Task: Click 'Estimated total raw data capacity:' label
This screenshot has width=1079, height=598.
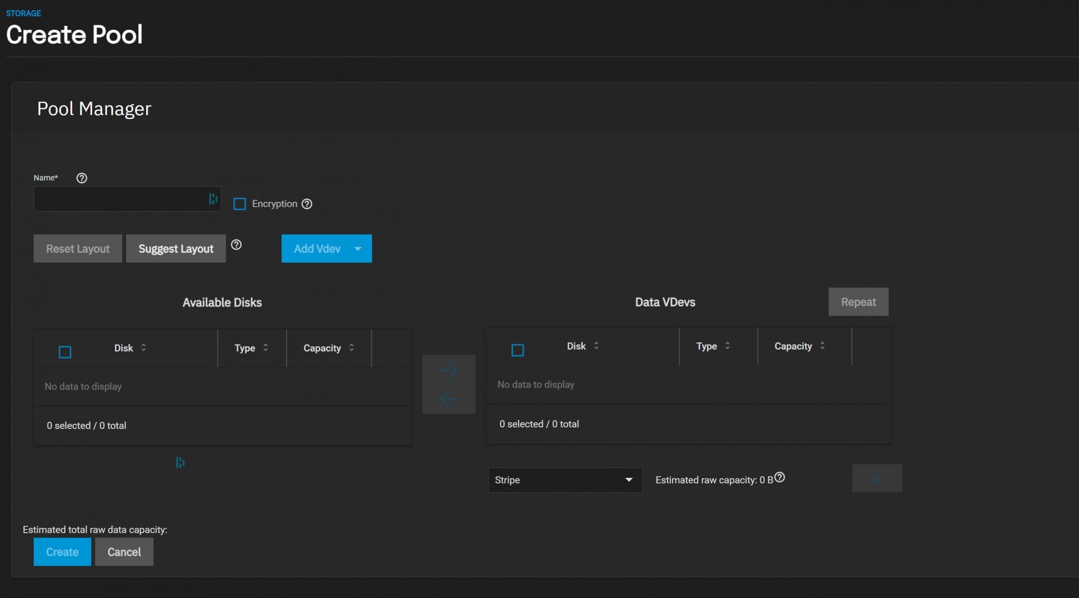Action: (95, 529)
